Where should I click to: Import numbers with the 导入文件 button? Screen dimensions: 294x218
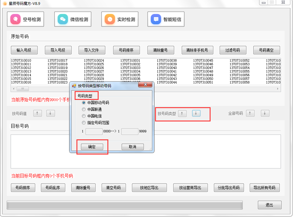pyautogui.click(x=92, y=50)
